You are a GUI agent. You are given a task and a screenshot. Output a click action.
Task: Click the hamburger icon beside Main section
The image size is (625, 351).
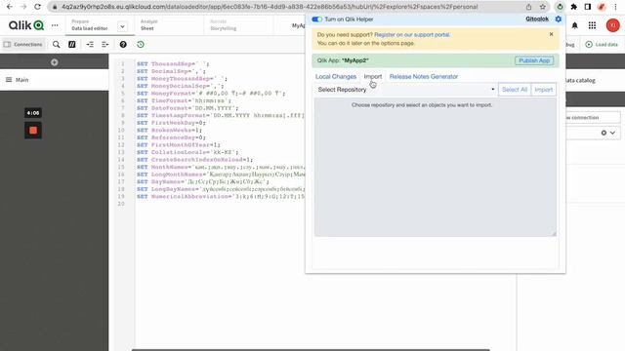click(9, 80)
